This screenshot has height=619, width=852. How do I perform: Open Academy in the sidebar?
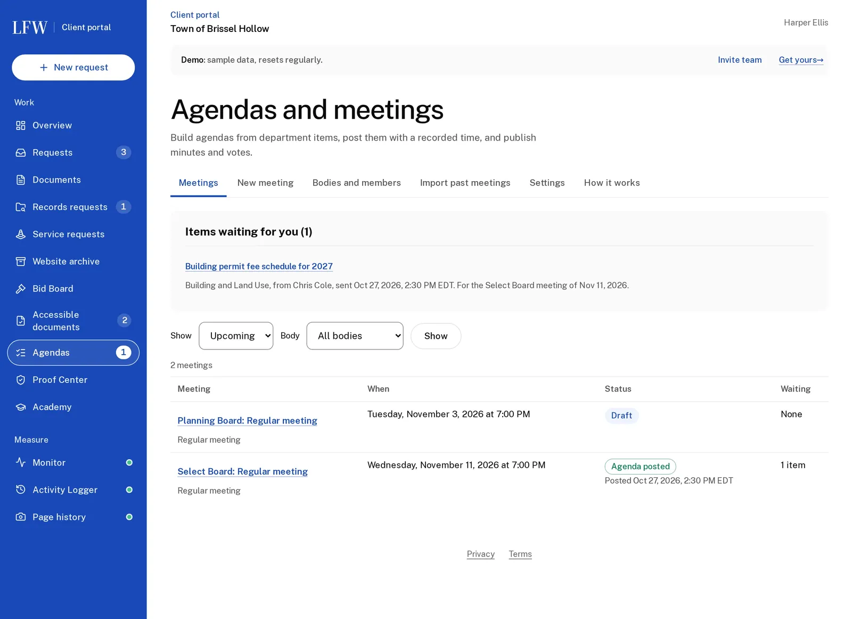pyautogui.click(x=73, y=407)
